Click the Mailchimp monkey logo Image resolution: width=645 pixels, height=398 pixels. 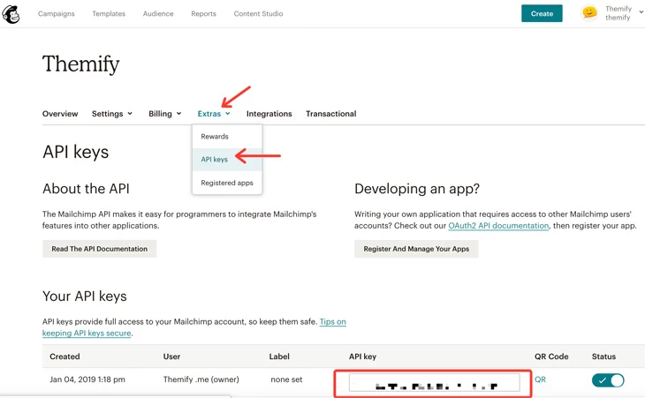click(x=11, y=14)
